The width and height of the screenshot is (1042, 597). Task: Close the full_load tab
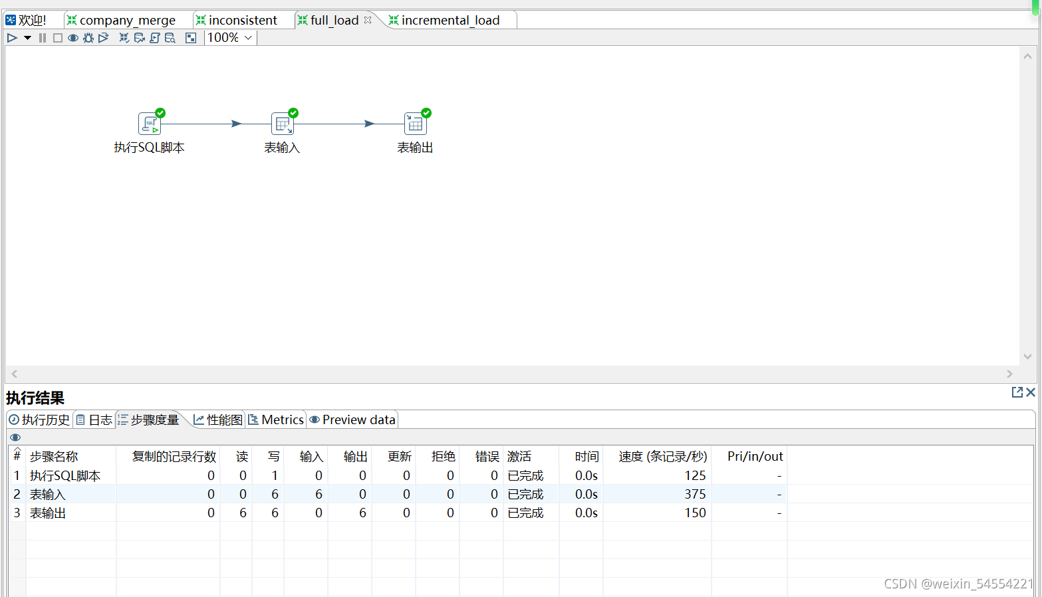tap(368, 20)
